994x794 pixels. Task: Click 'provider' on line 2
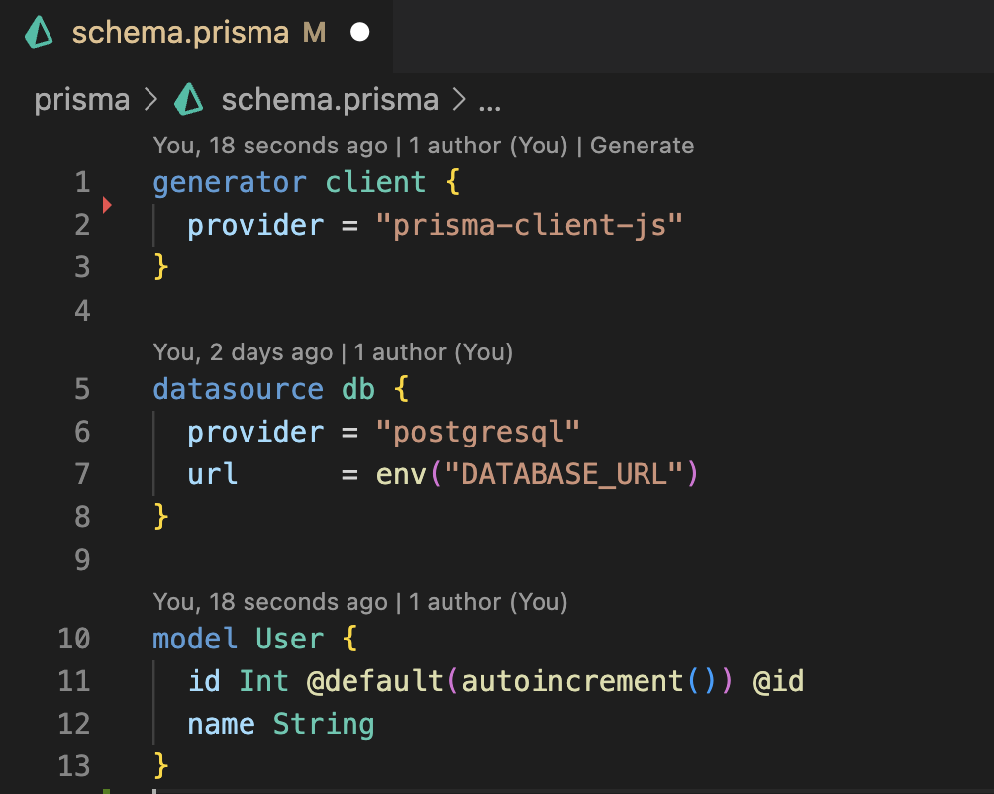click(255, 227)
